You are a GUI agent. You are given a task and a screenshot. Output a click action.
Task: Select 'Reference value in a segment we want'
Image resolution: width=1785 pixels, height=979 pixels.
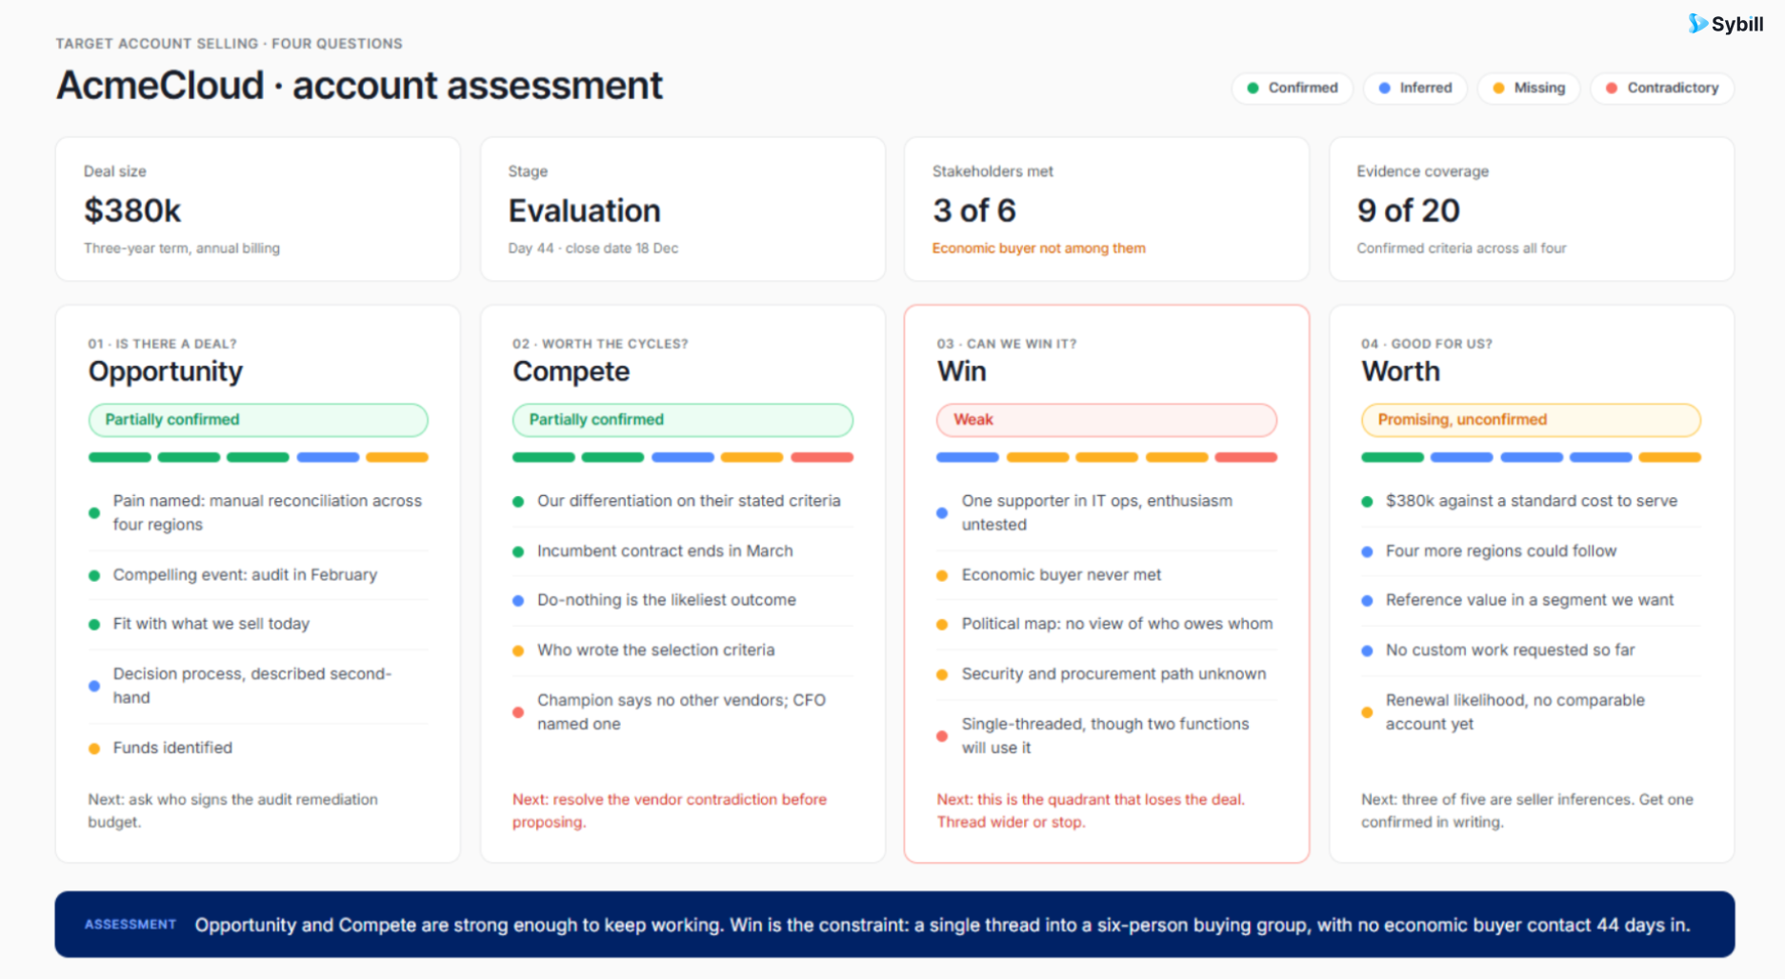click(1531, 600)
